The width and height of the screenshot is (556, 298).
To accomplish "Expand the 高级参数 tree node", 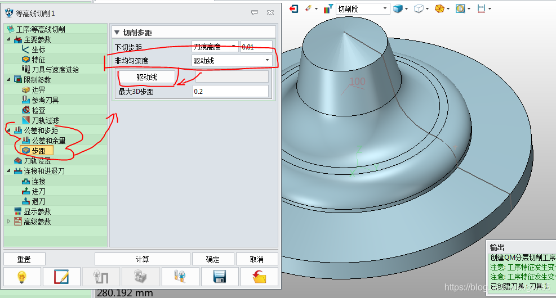I will 8,222.
